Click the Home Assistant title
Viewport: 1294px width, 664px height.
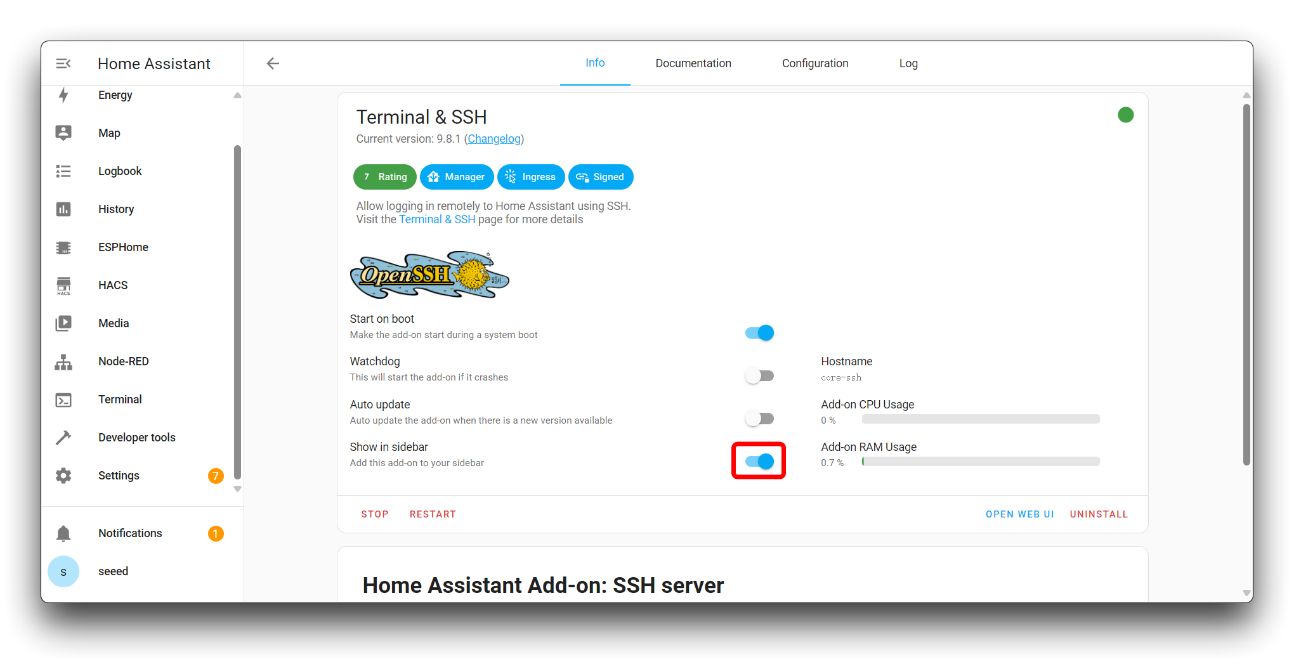pyautogui.click(x=154, y=64)
